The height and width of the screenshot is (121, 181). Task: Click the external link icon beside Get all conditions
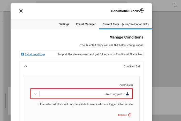(22, 54)
